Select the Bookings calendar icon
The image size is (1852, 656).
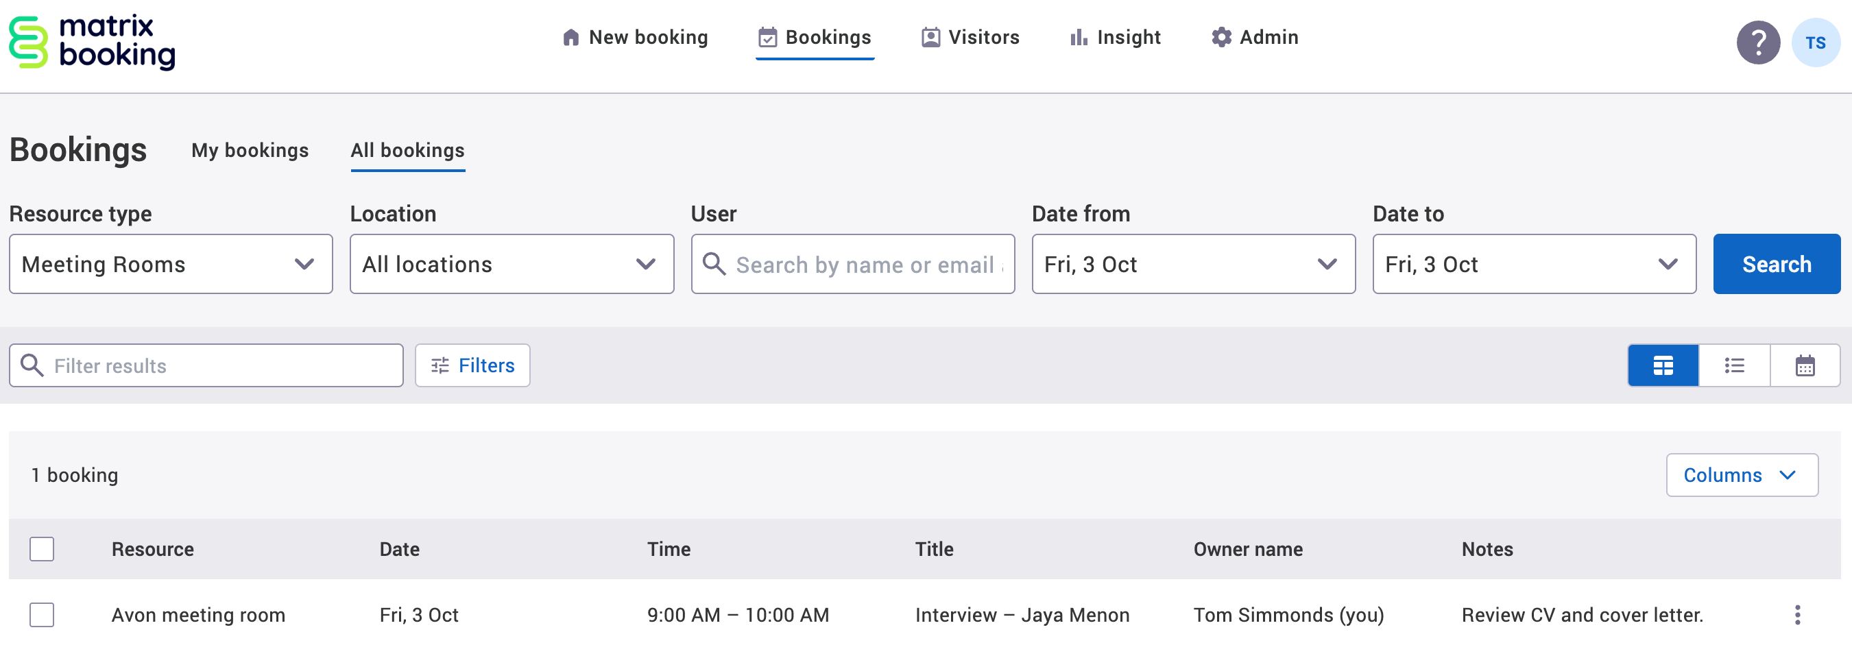[x=767, y=36]
